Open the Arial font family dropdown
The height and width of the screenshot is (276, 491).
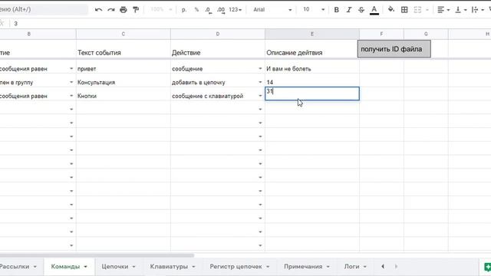click(x=272, y=10)
